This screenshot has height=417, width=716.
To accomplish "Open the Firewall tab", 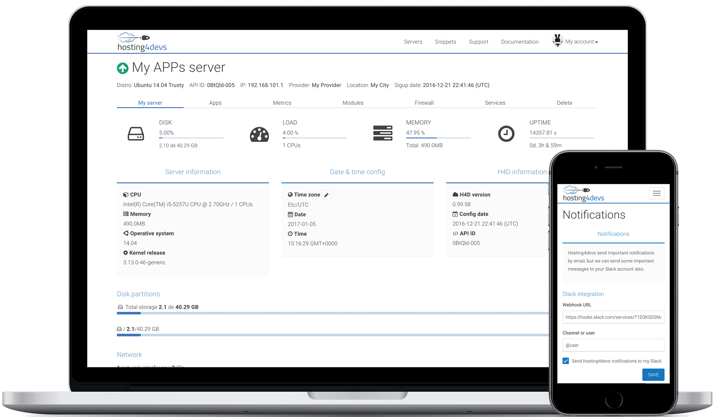I will (424, 103).
